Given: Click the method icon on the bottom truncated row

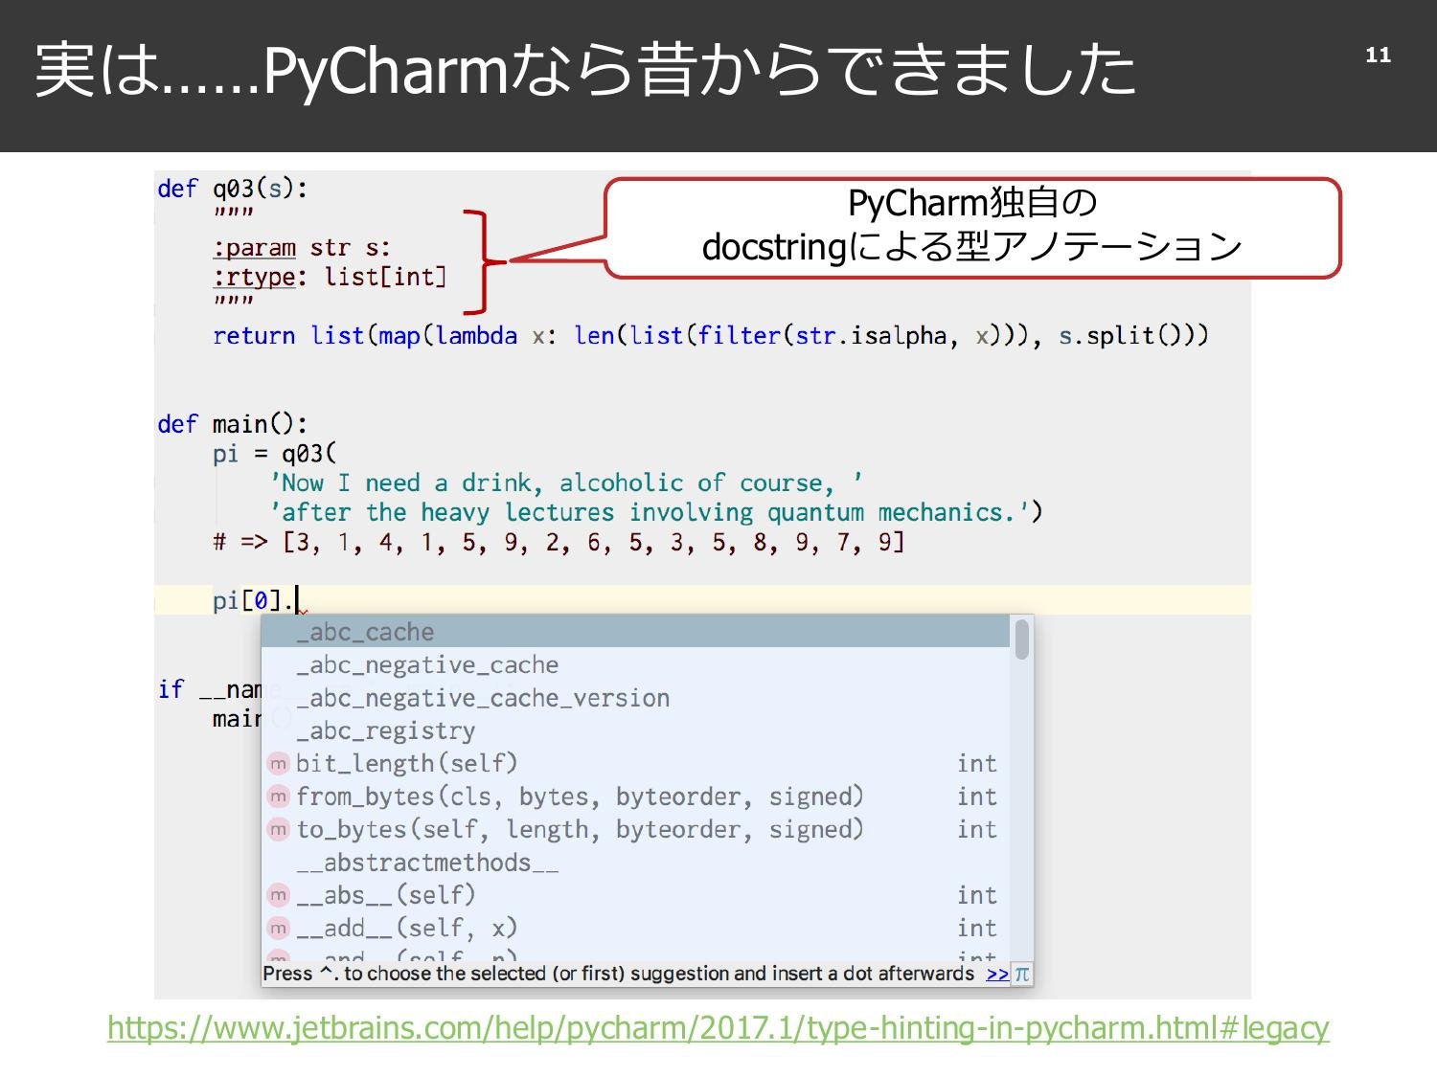Looking at the screenshot, I should tap(278, 957).
